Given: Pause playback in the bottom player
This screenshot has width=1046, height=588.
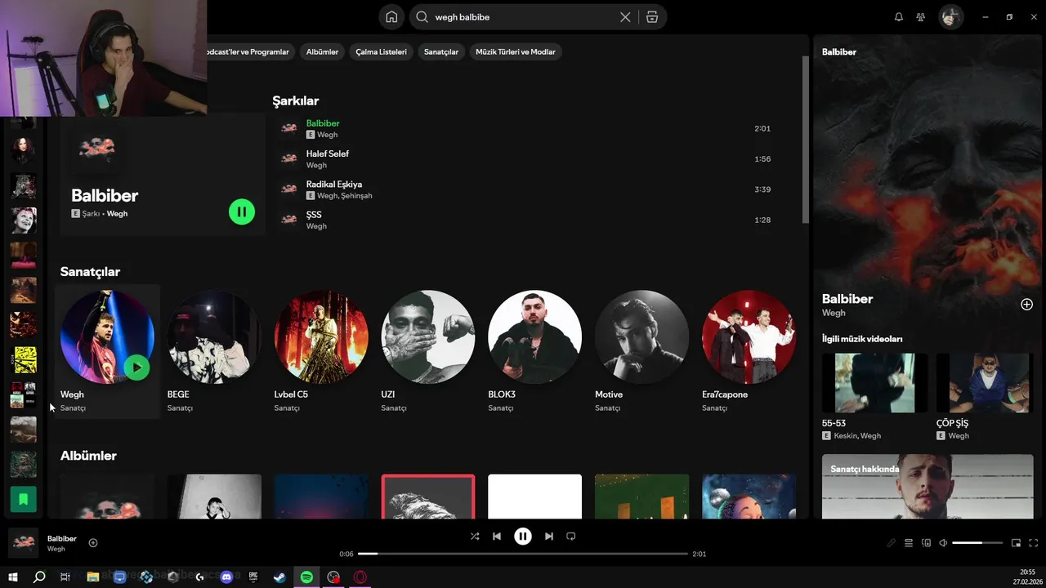Looking at the screenshot, I should coord(523,537).
